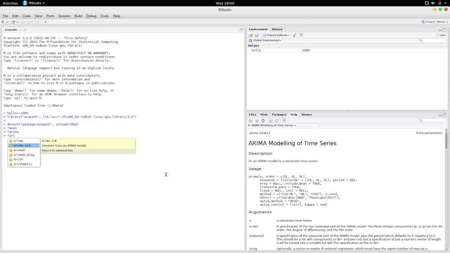Clear the workspace with the broom icon

(x=295, y=35)
